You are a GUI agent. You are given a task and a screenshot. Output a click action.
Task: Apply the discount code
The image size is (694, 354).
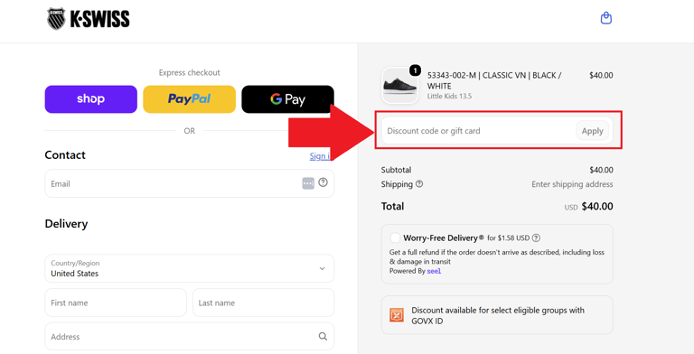point(592,131)
